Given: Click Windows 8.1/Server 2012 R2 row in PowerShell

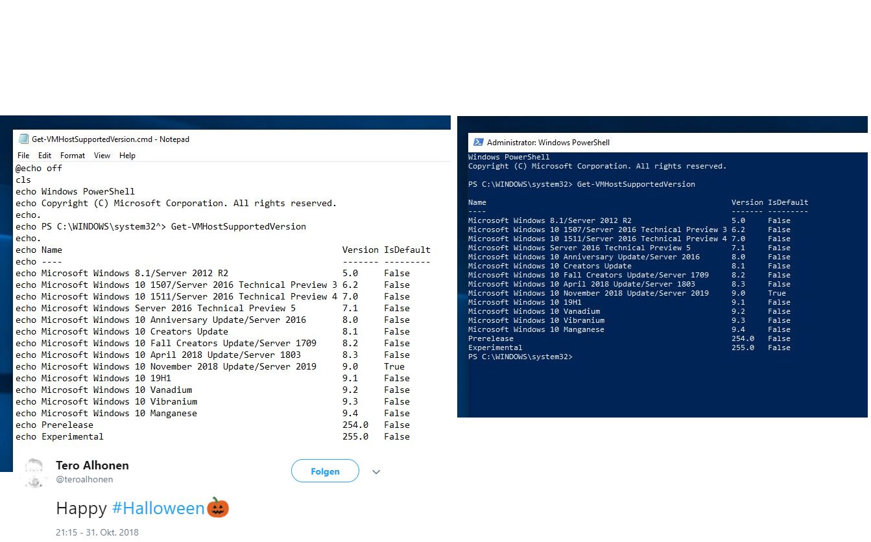Looking at the screenshot, I should tap(629, 220).
